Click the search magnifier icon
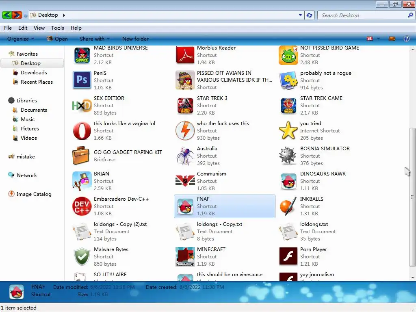This screenshot has height=312, width=416. 410,15
